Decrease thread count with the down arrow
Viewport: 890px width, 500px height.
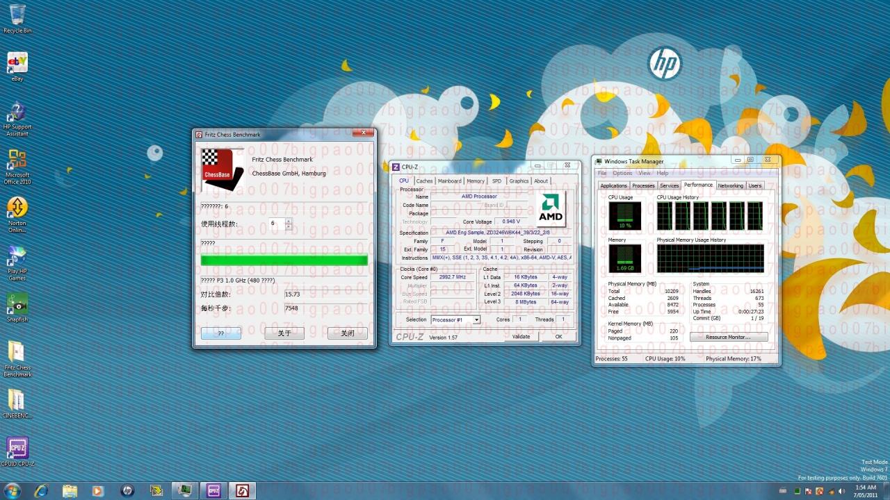[289, 226]
